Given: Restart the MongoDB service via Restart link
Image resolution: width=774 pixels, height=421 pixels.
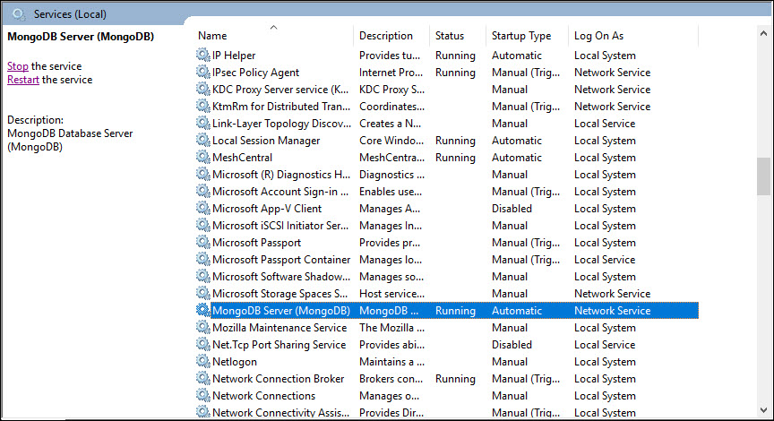Looking at the screenshot, I should coord(23,80).
